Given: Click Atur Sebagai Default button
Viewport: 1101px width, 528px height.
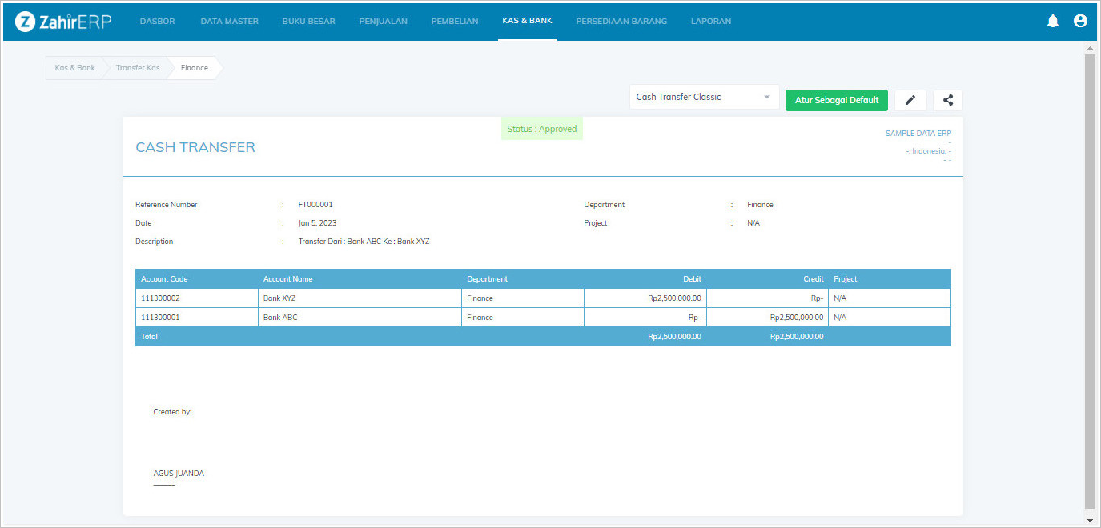Looking at the screenshot, I should click(837, 100).
